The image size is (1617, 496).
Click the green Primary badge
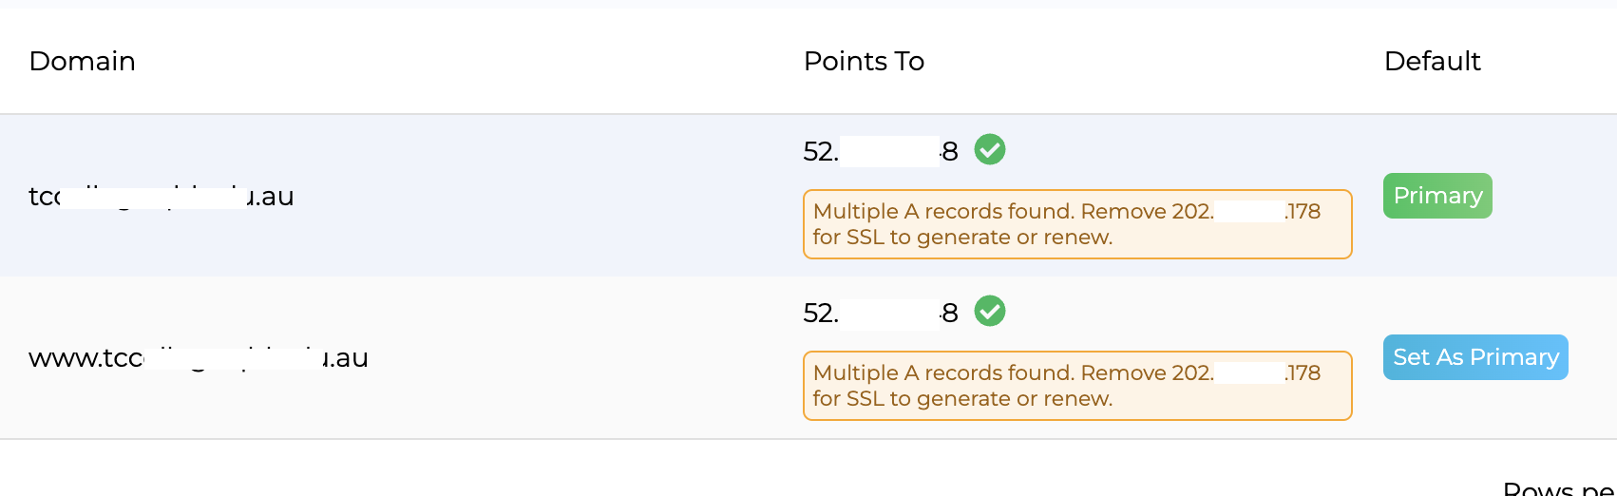(x=1437, y=196)
